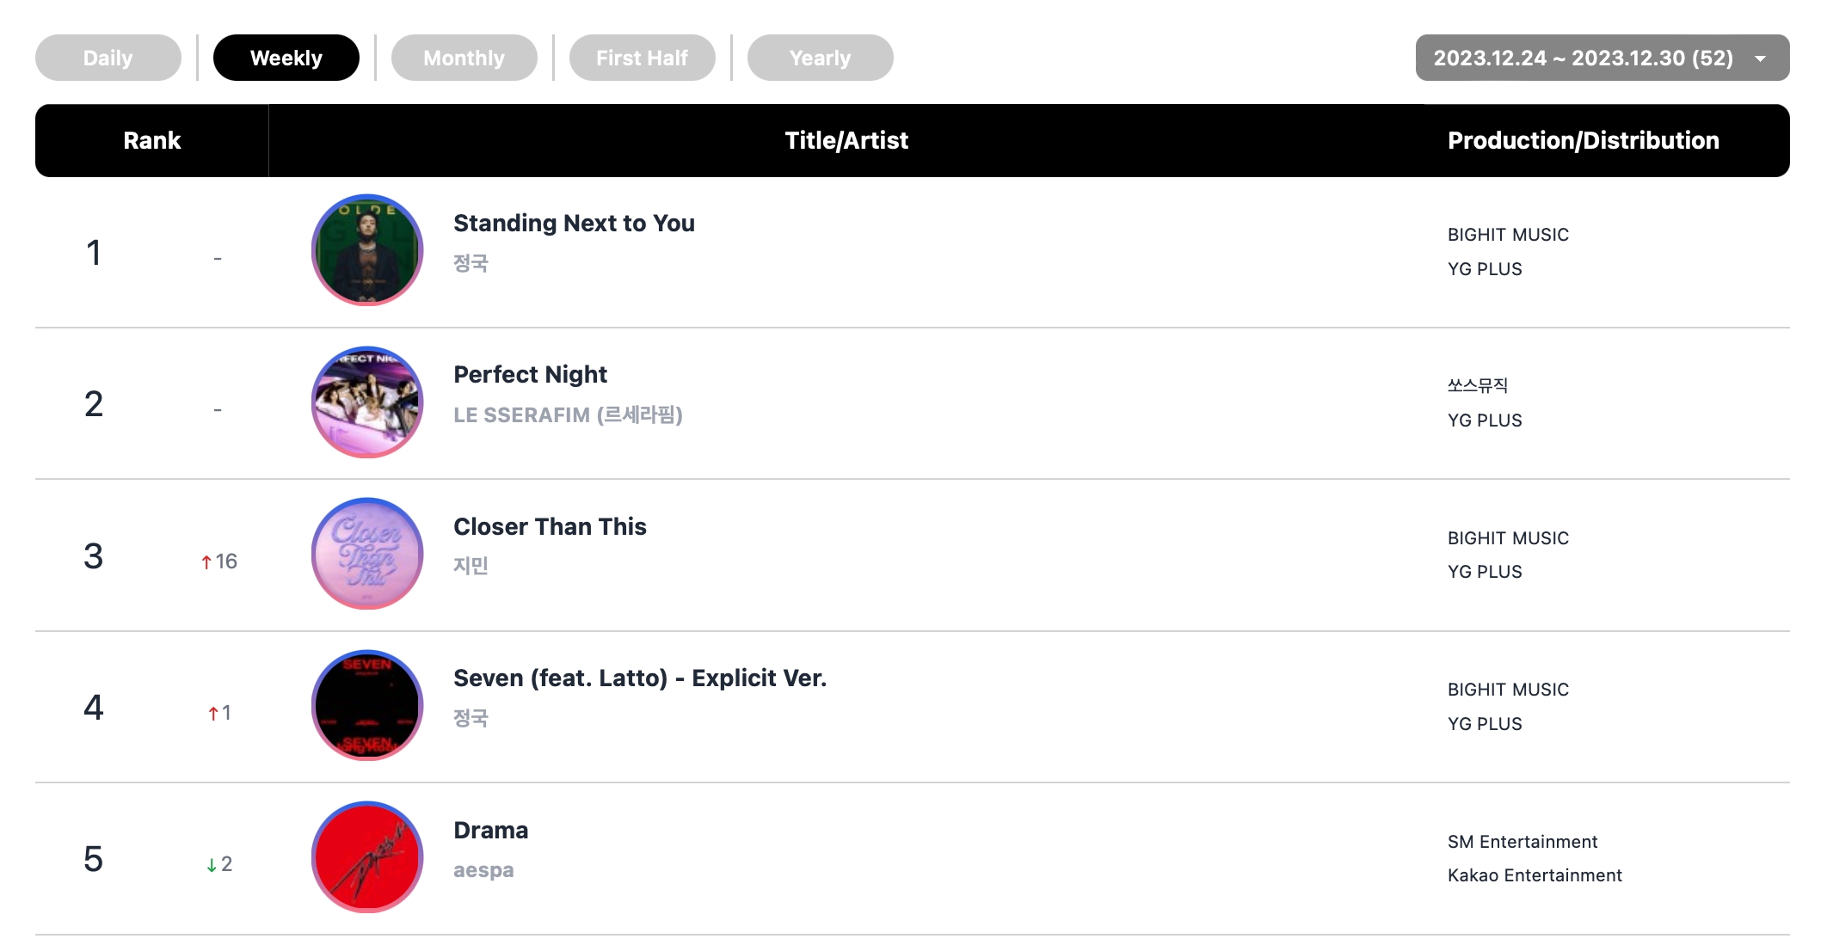
Task: Open the First Half chart tab
Action: 643,58
